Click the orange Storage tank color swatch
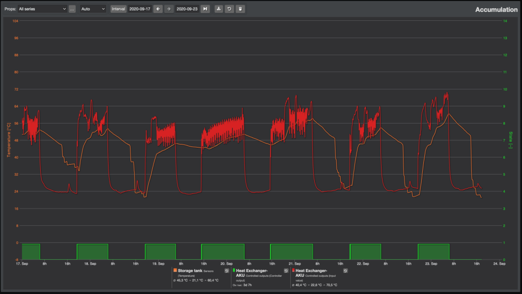The image size is (522, 294). pos(175,271)
